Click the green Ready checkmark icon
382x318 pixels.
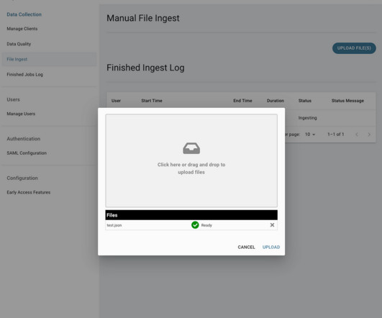pos(195,225)
